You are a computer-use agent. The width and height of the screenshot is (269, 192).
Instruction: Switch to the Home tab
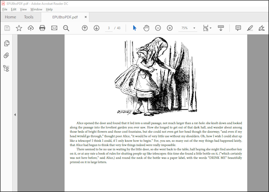click(10, 17)
